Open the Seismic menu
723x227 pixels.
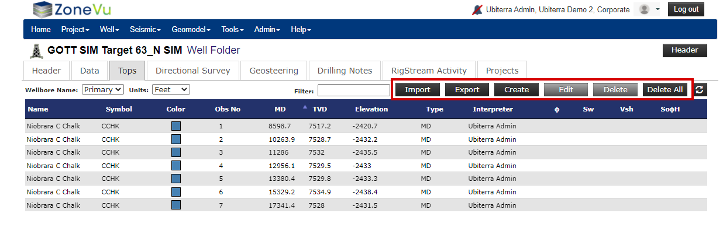pos(145,29)
